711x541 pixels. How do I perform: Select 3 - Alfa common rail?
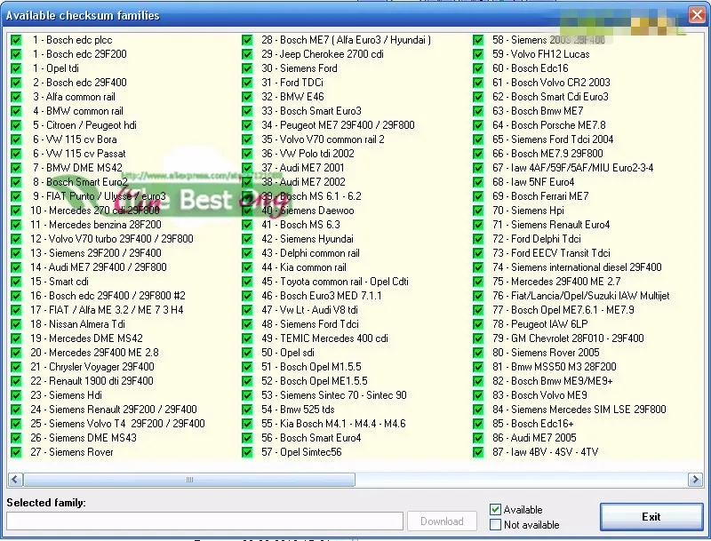click(74, 97)
